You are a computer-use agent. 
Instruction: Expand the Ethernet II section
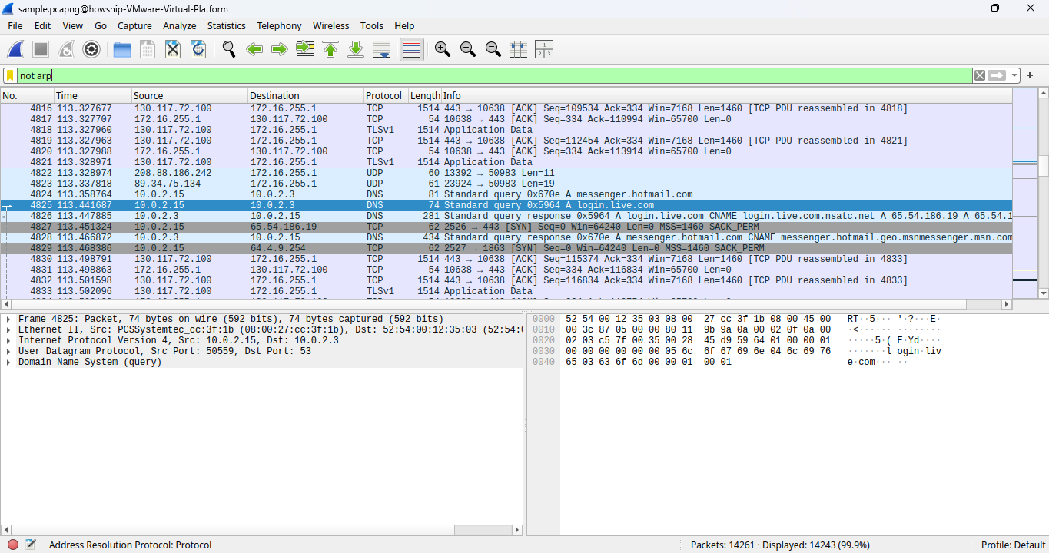[x=8, y=329]
